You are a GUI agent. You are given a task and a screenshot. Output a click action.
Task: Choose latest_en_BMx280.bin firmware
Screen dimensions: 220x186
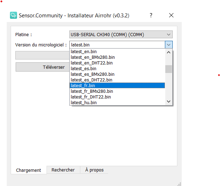117,57
